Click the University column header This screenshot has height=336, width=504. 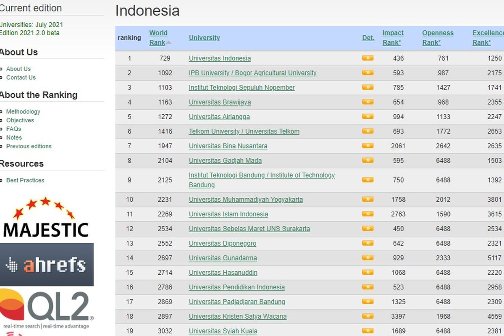(x=205, y=38)
